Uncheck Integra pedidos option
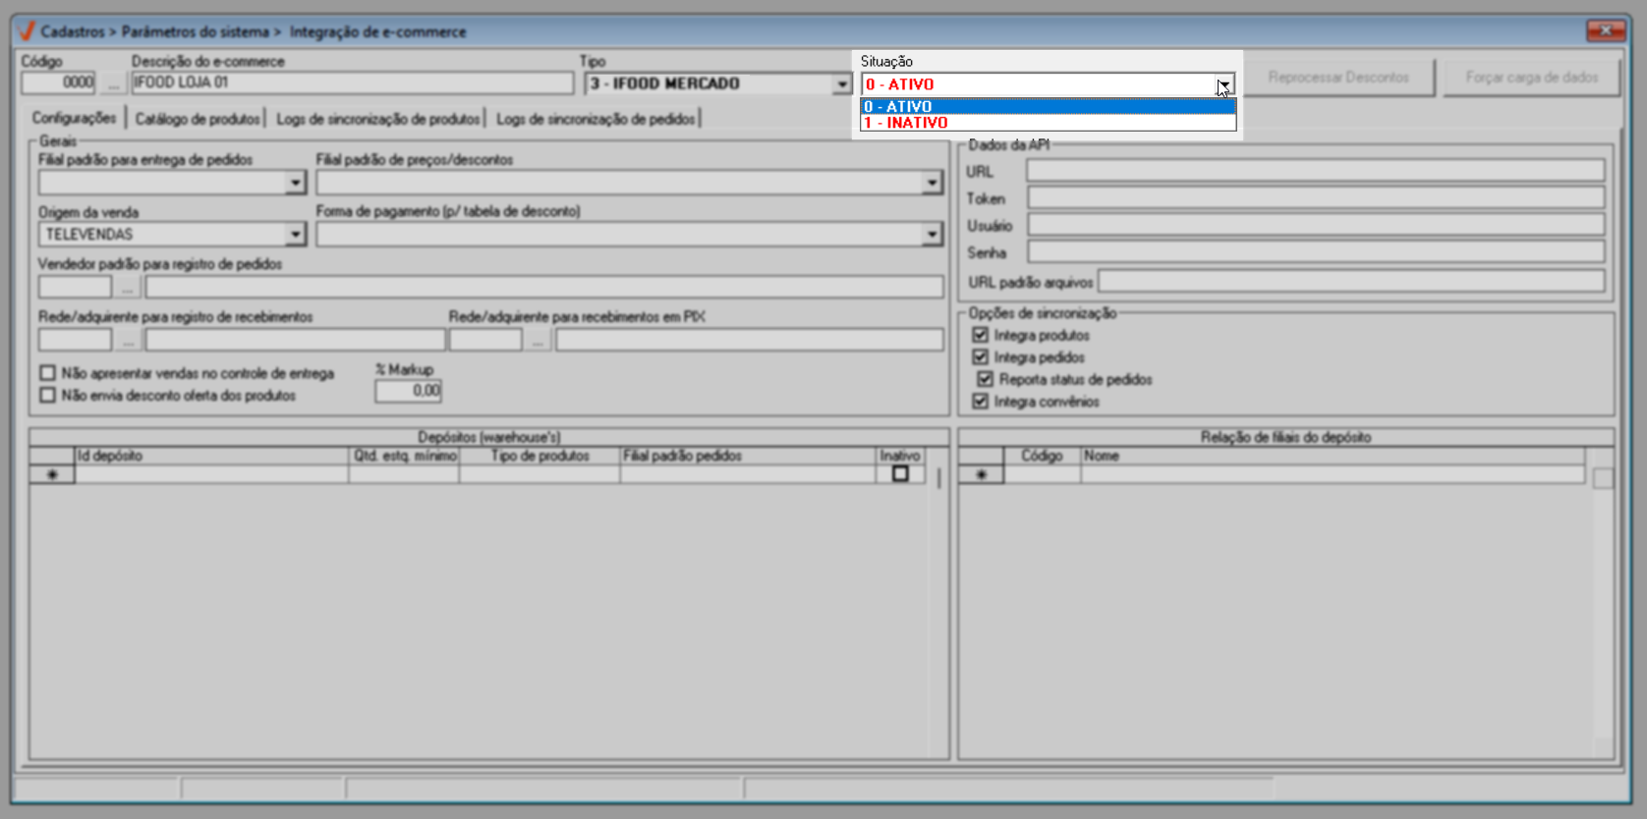Viewport: 1647px width, 819px height. [x=980, y=356]
